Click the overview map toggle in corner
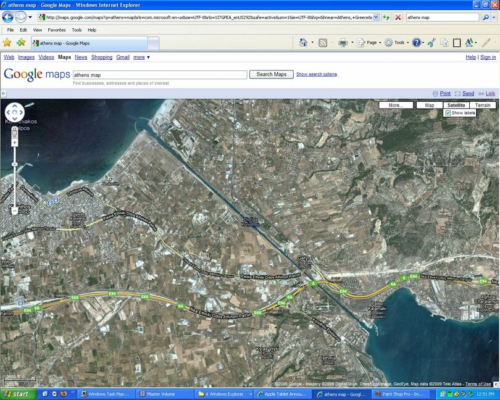Viewport: 500px width, 400px height. (496, 385)
